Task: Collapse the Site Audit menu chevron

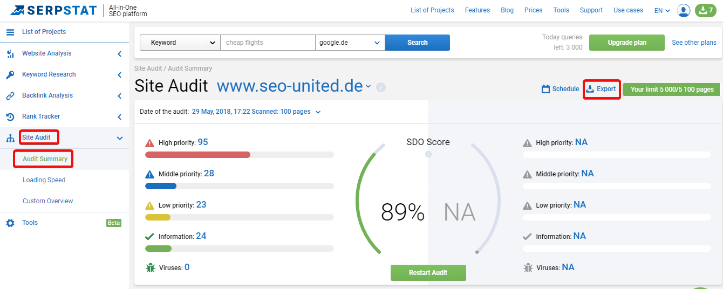Action: 120,138
